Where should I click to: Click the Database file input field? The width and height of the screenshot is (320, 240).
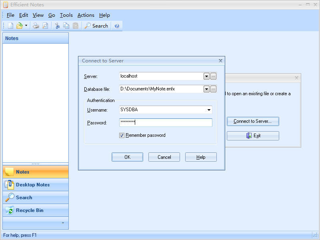click(161, 89)
